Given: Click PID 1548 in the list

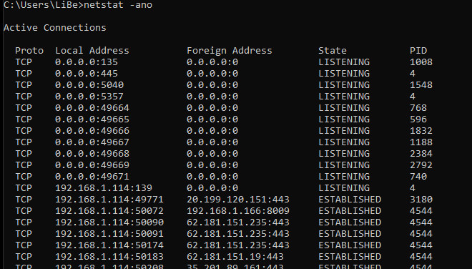Looking at the screenshot, I should pos(421,85).
